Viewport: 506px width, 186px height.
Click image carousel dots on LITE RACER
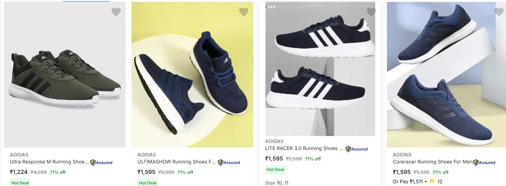click(x=270, y=7)
